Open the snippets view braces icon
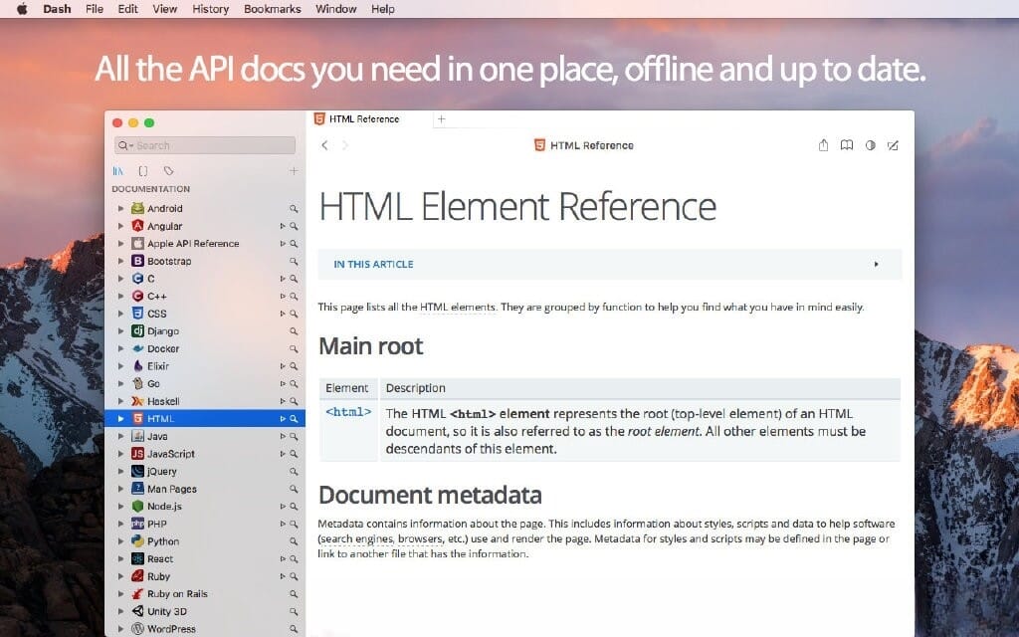The image size is (1019, 637). click(143, 171)
